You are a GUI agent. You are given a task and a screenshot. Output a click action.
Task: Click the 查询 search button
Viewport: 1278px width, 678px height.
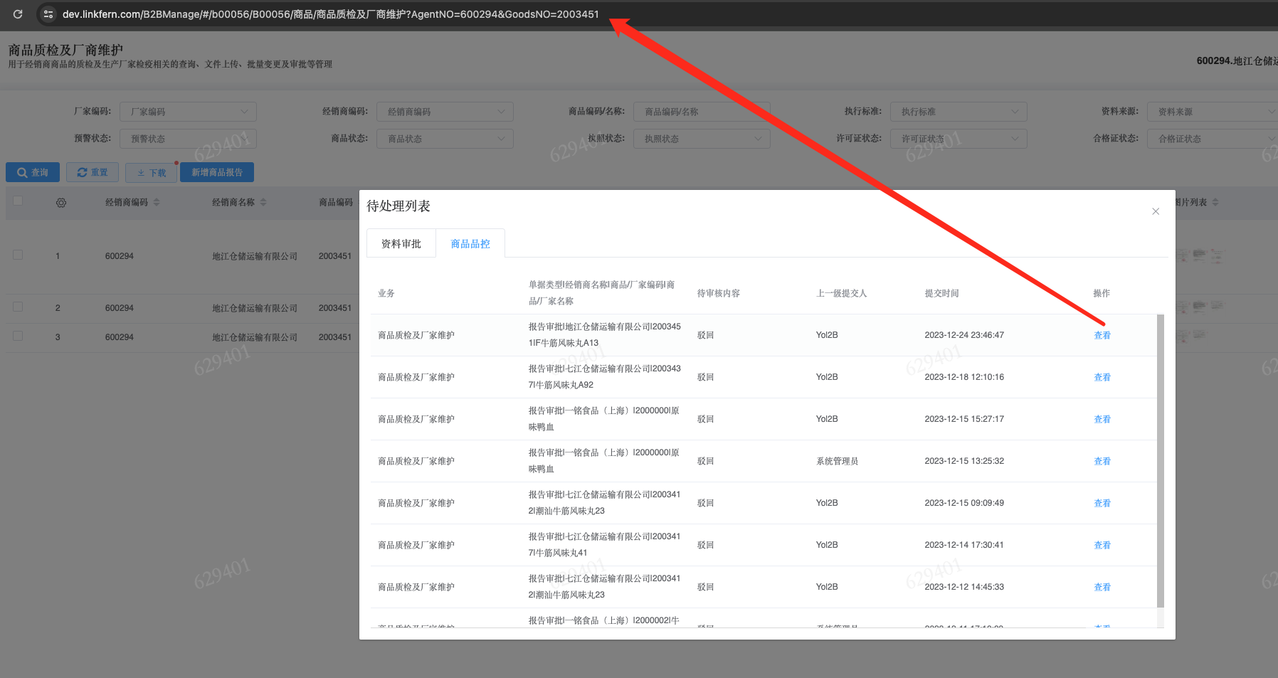tap(33, 172)
